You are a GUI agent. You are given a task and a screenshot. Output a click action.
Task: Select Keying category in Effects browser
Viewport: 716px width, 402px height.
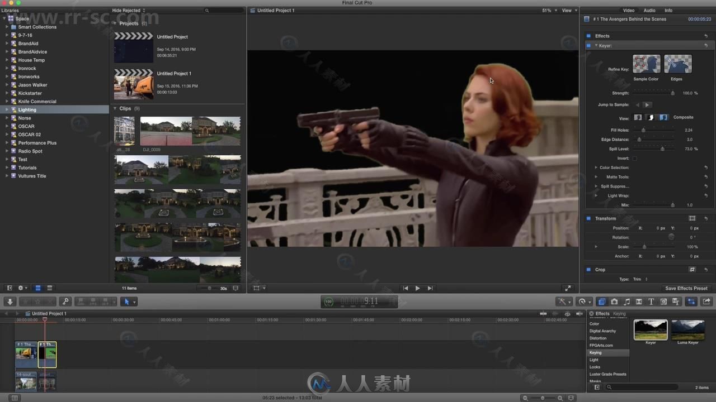pos(608,353)
